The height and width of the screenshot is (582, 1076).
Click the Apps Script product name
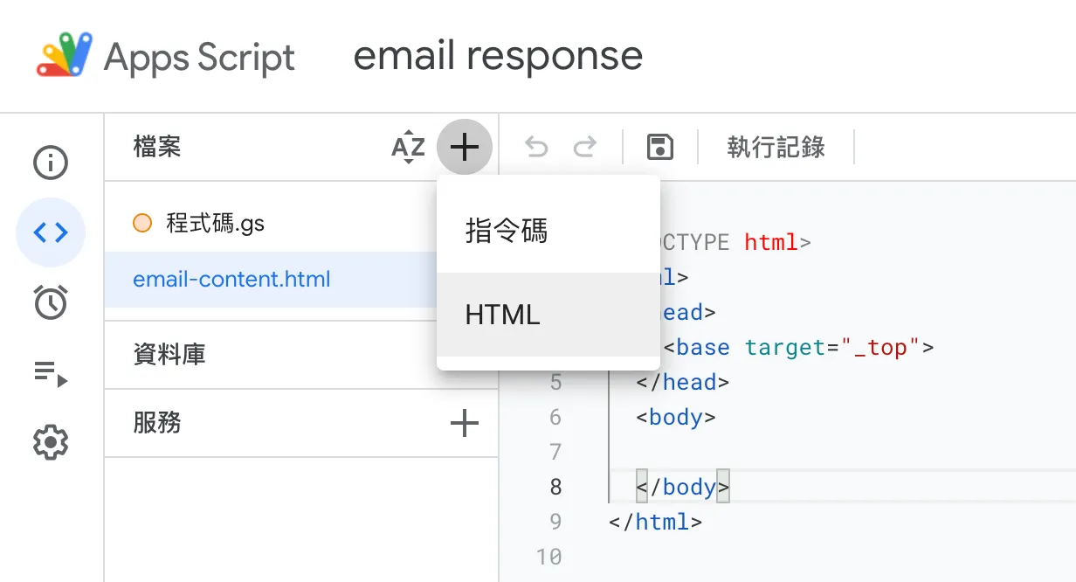[200, 58]
